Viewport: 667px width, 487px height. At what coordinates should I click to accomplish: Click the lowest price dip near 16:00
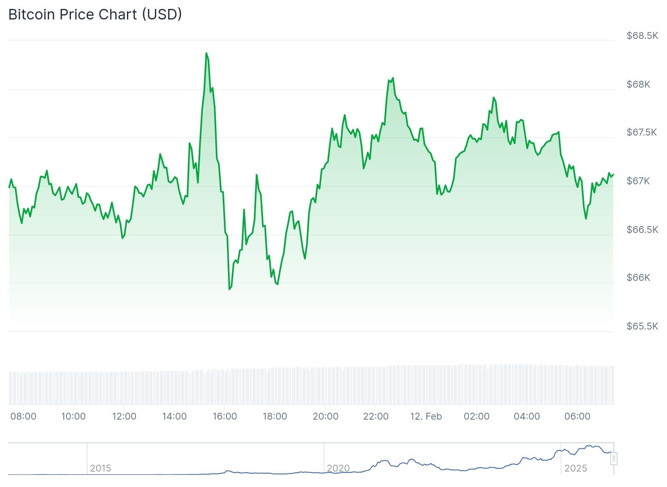(230, 289)
